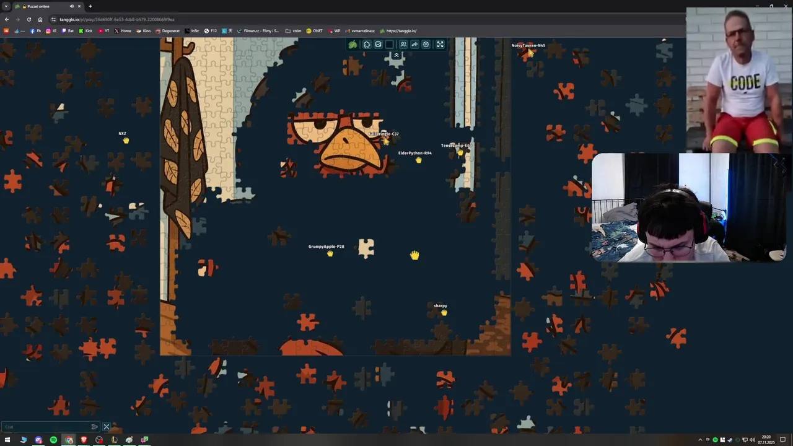Screen dimensions: 793x446
Task: Open Spotify from the taskbar
Action: point(53,440)
